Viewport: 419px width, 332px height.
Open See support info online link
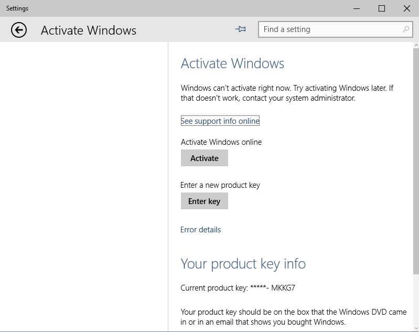point(220,121)
